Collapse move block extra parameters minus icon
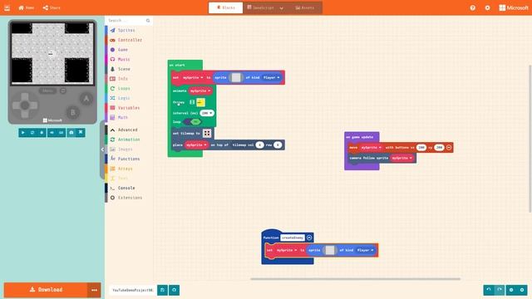 pos(449,148)
